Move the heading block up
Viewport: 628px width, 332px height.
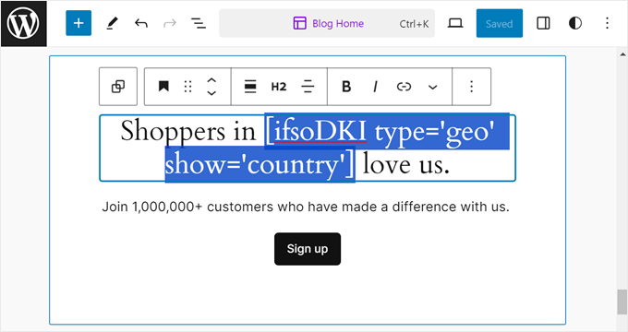211,80
